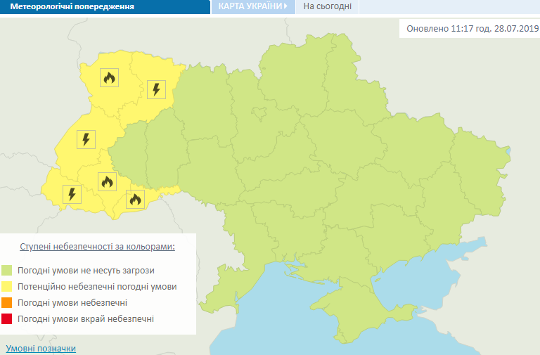This screenshot has width=540, height=355.
Task: Select the Crimea peninsula on the map
Action: (358, 308)
